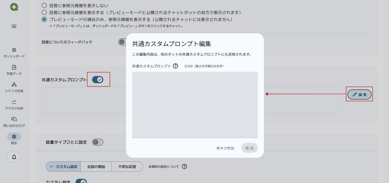389x183 pixels.
Task: Select 回答に参照元情報を表示する radio option
Action: point(44,12)
